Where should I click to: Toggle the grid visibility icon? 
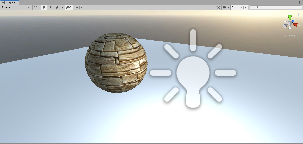coord(76,7)
